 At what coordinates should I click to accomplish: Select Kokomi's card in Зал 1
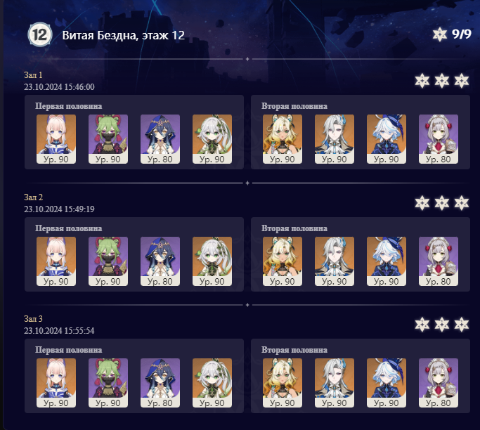(x=56, y=139)
